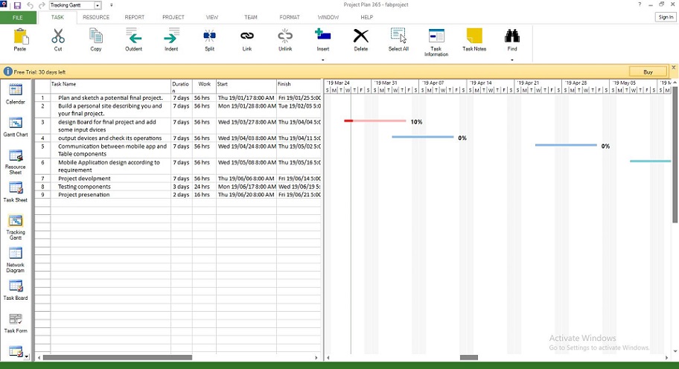Click the output devices task Gantt bar

(x=423, y=137)
